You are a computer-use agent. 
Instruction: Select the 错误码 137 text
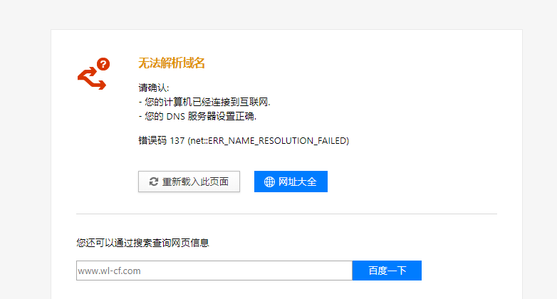click(161, 141)
